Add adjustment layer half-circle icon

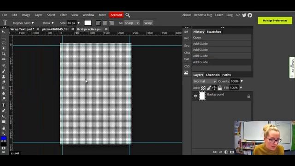226,152
